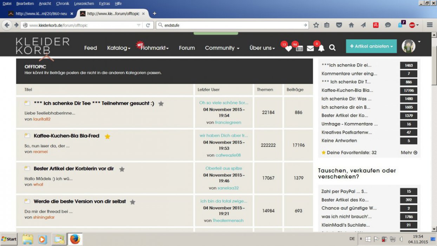
Task: Click the heart favorites icon in header
Action: [288, 48]
